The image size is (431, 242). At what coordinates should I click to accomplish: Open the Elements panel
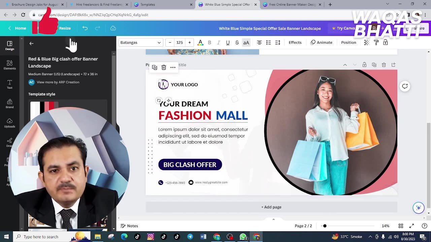pos(9,65)
